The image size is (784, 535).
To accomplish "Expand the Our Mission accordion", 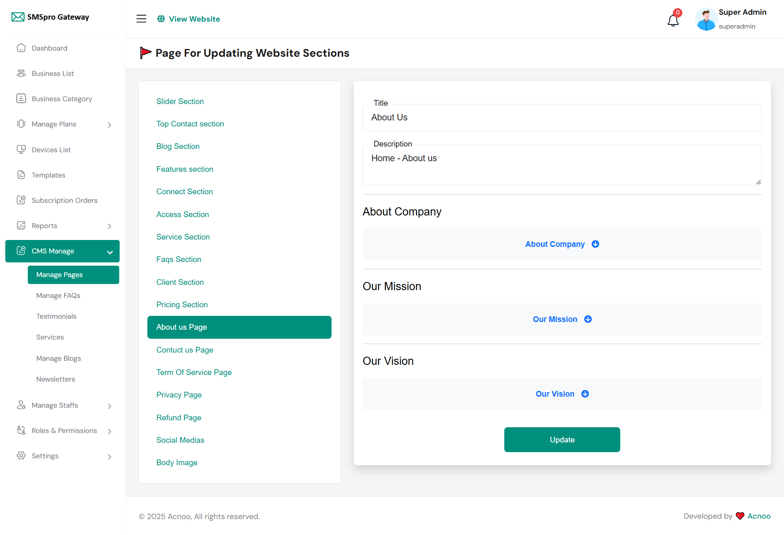I will [561, 319].
